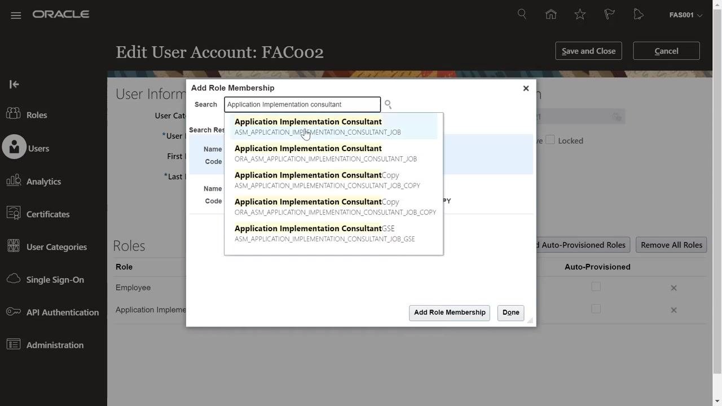Toggle Auto-Provisioned checkbox for Employee role

[596, 286]
